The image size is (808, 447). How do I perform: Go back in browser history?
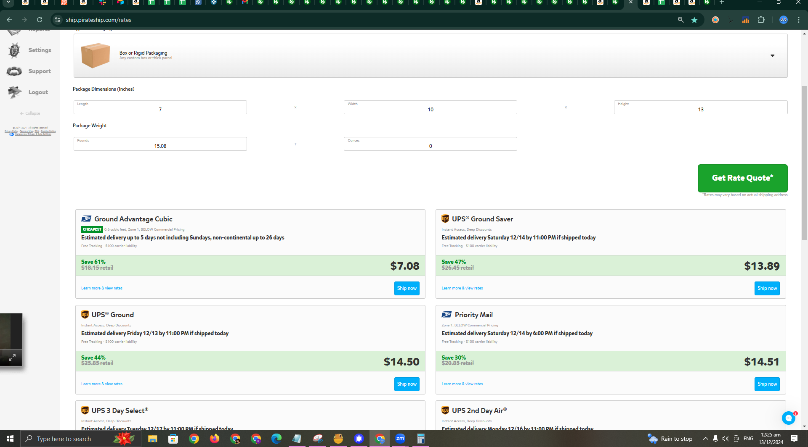9,20
